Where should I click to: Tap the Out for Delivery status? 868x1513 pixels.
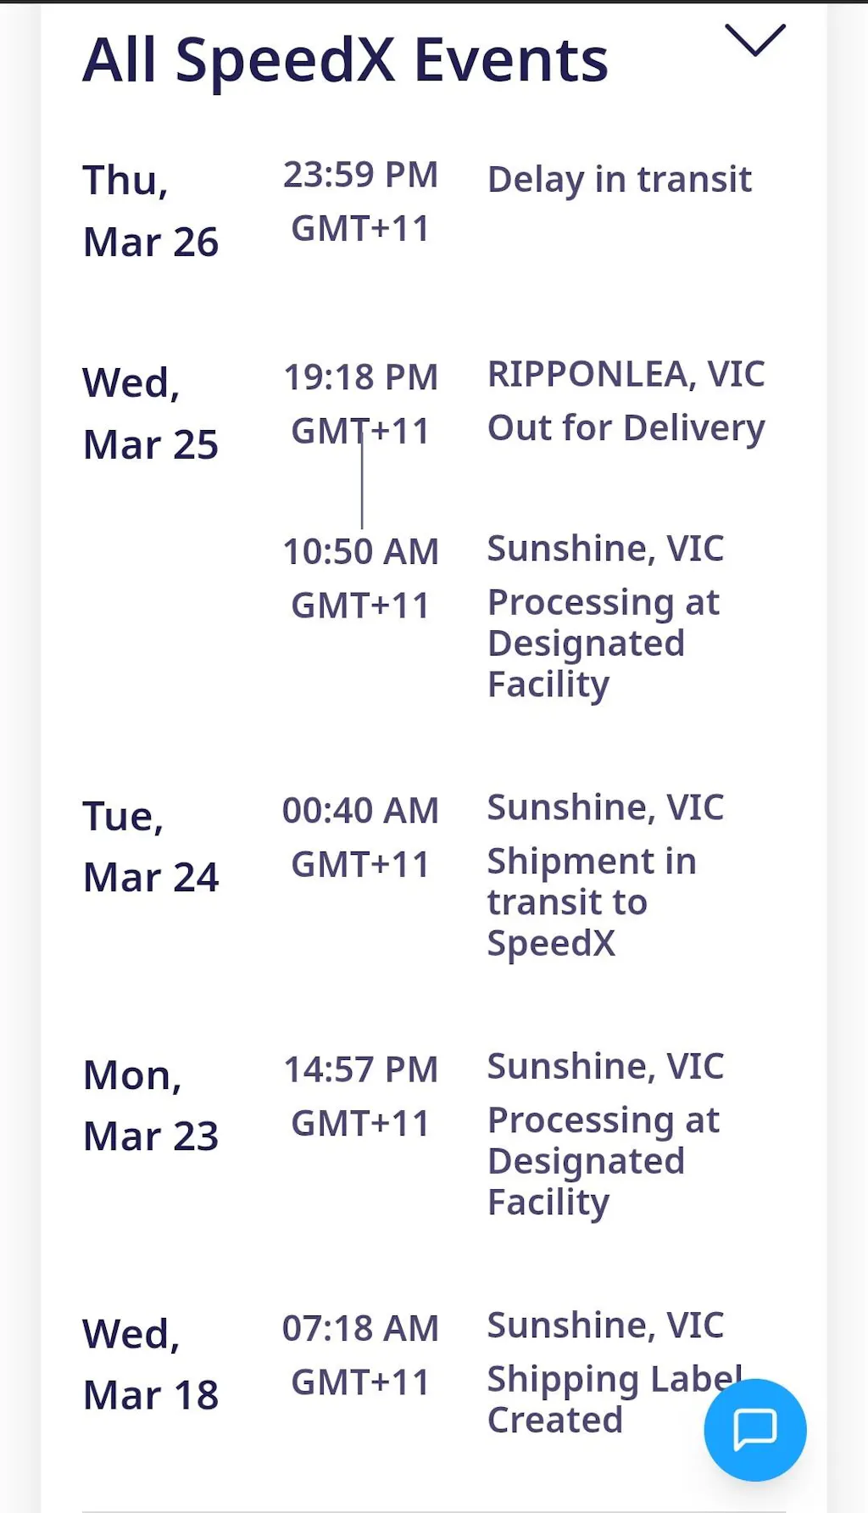coord(626,428)
